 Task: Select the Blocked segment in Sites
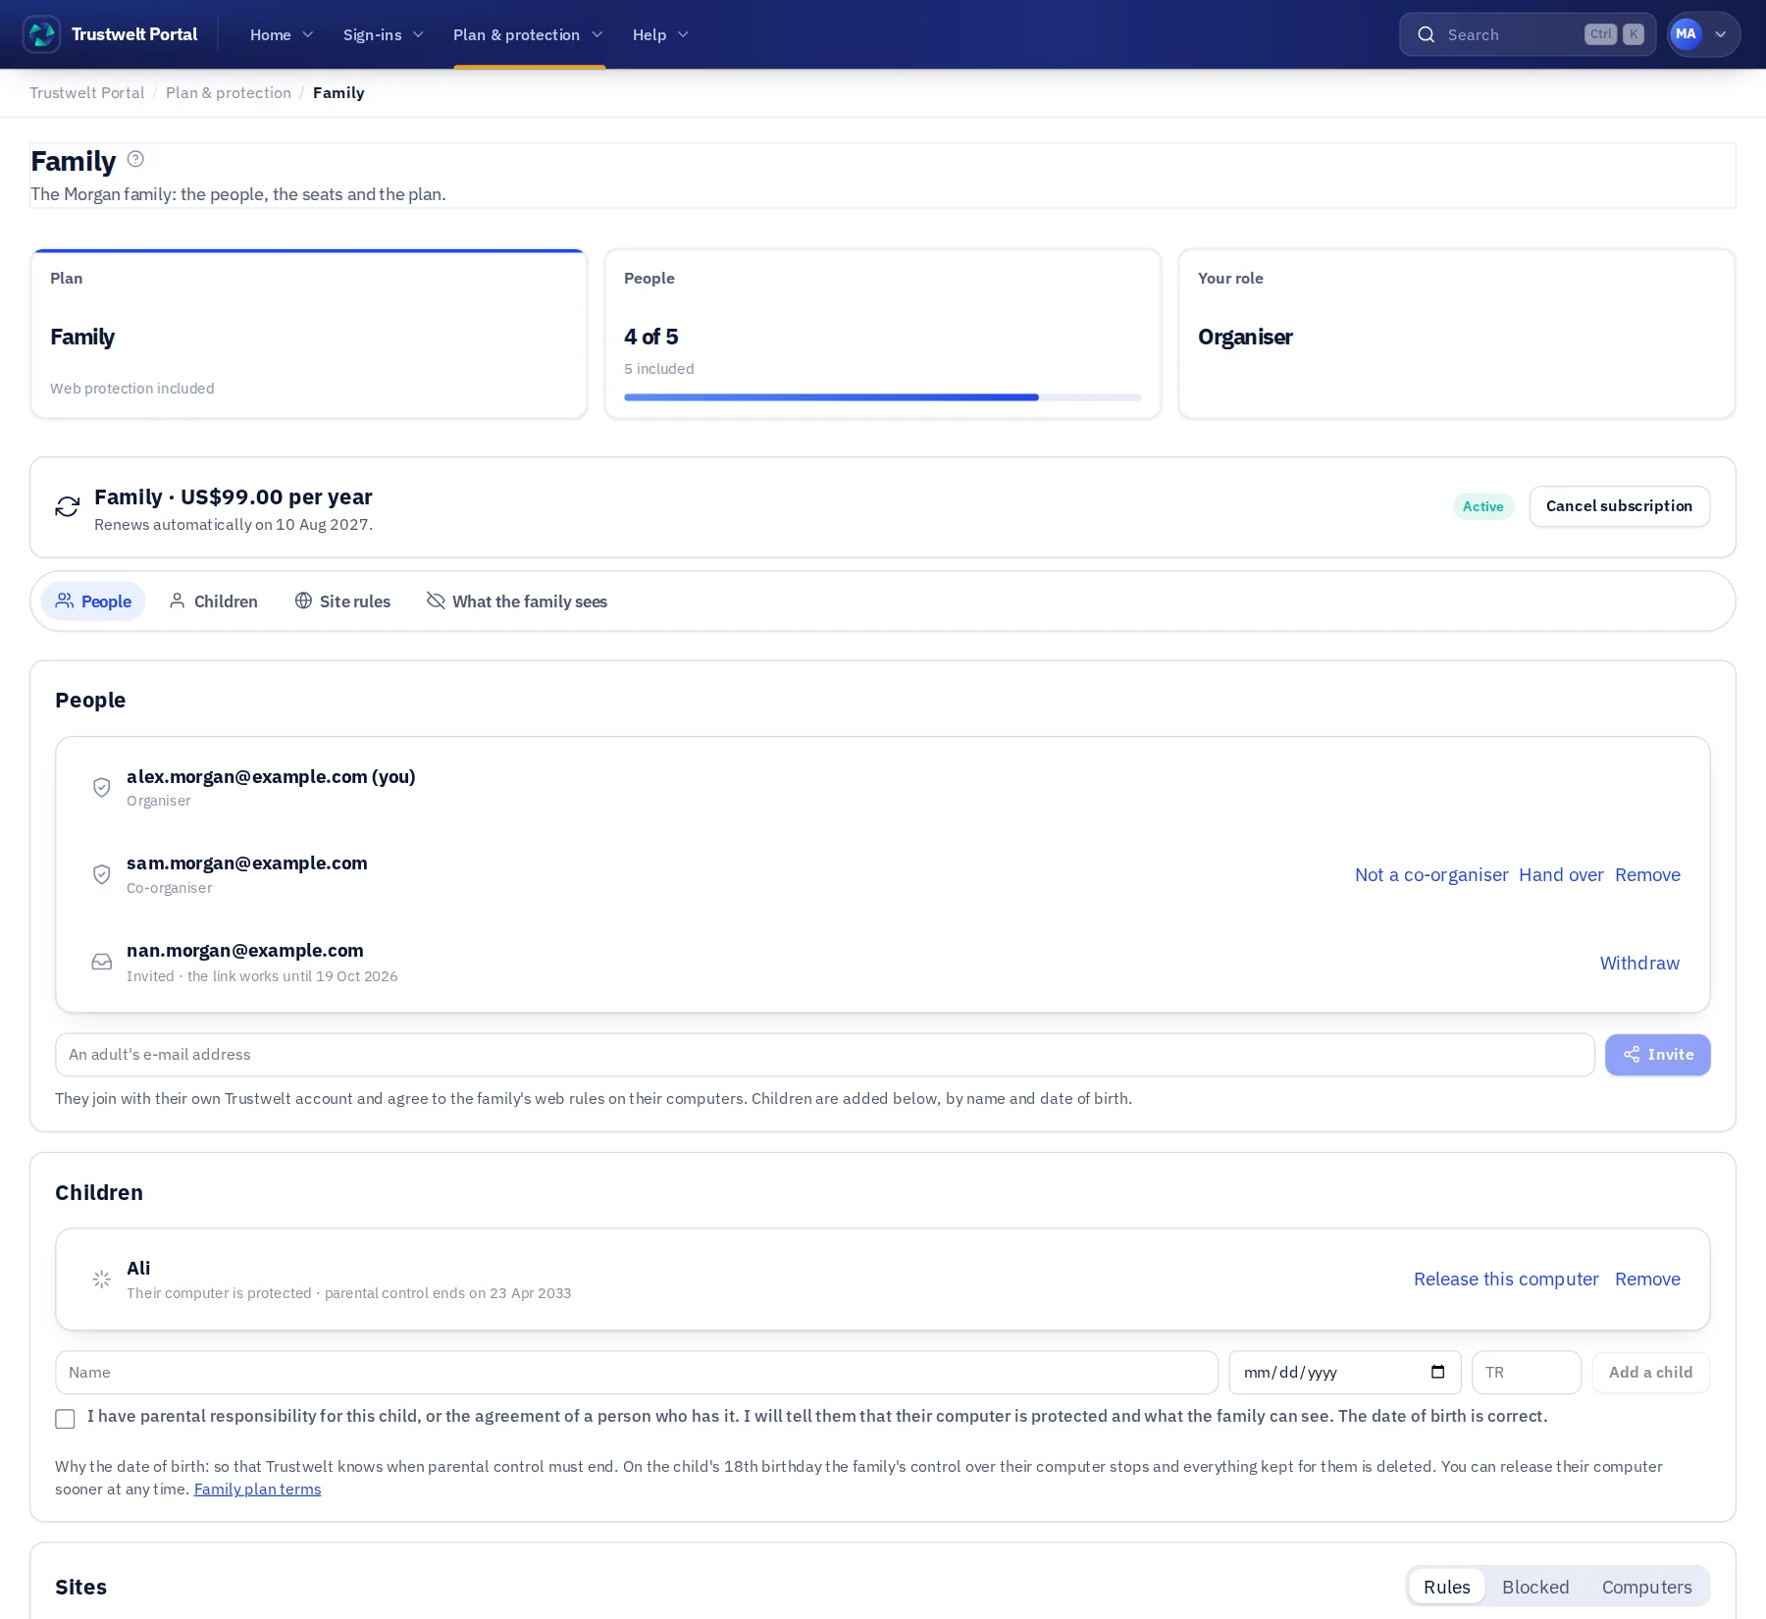(x=1535, y=1587)
